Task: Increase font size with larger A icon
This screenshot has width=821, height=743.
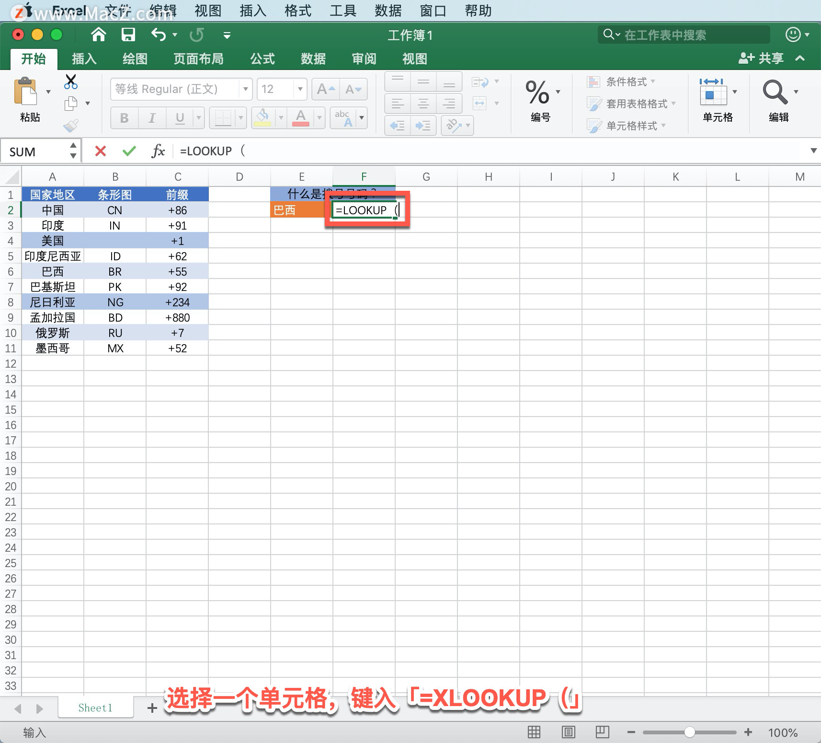Action: coord(326,89)
